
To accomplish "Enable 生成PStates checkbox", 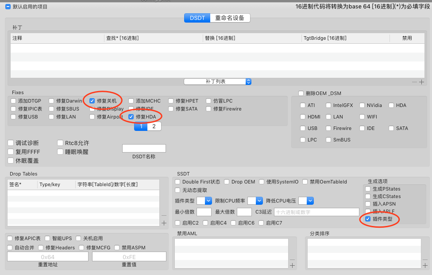I will [x=368, y=189].
